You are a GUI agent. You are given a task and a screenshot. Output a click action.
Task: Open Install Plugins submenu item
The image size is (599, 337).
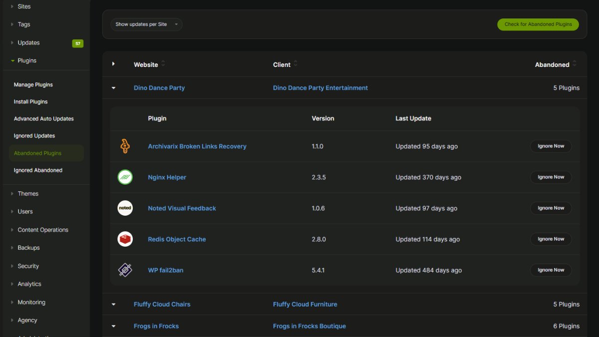pos(31,102)
